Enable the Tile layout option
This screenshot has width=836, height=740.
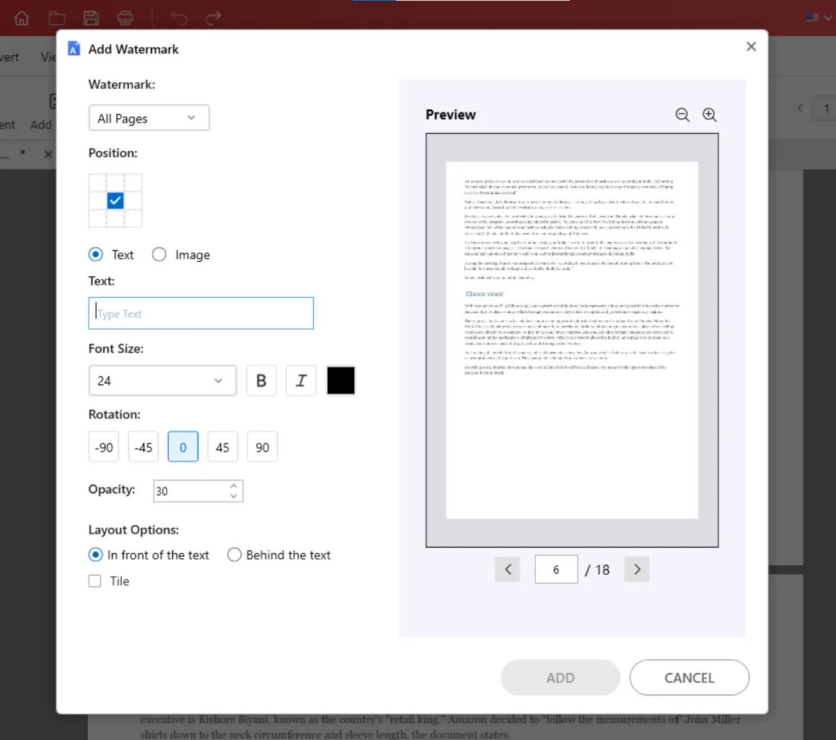pyautogui.click(x=94, y=581)
